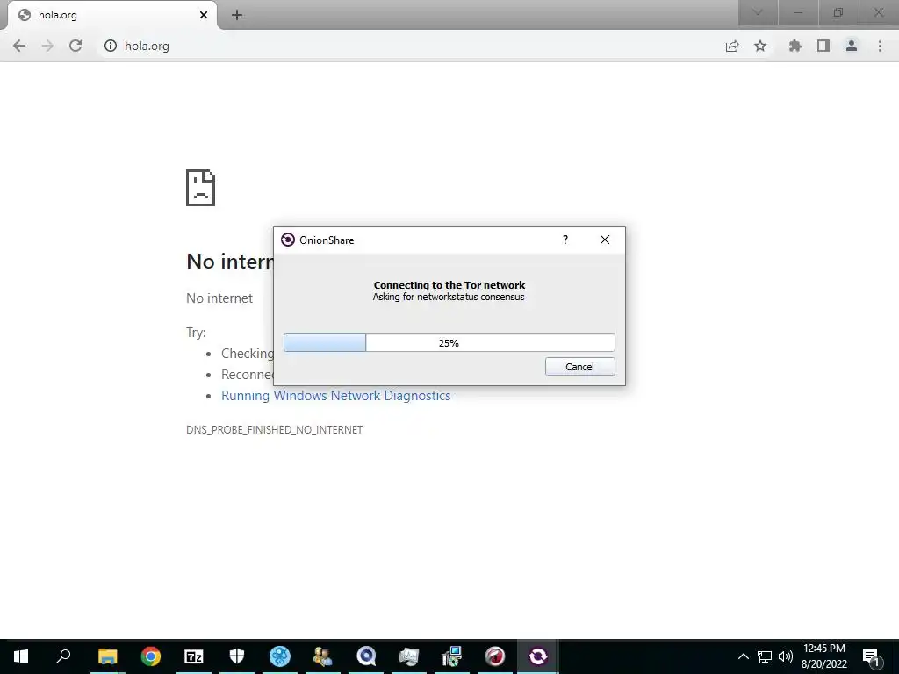Click the DNS_PROBE_FINISHED_NO_INTERNET error text
The image size is (899, 674).
[x=275, y=430]
